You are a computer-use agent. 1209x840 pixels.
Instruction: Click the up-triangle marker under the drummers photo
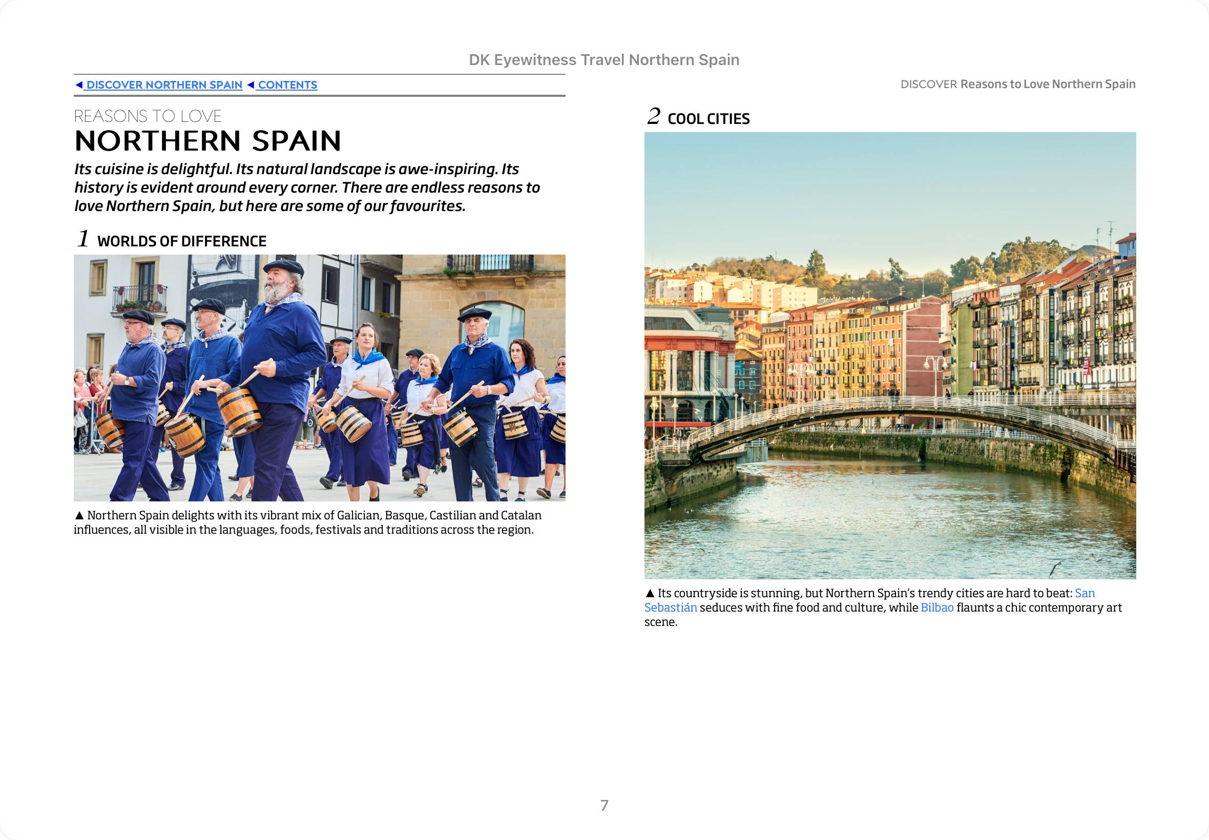[79, 515]
